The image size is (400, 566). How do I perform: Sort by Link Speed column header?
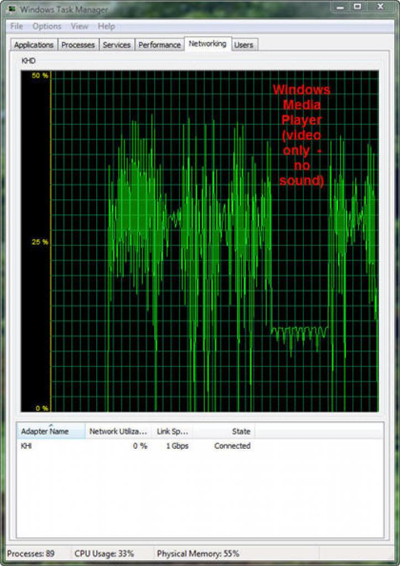tap(172, 431)
